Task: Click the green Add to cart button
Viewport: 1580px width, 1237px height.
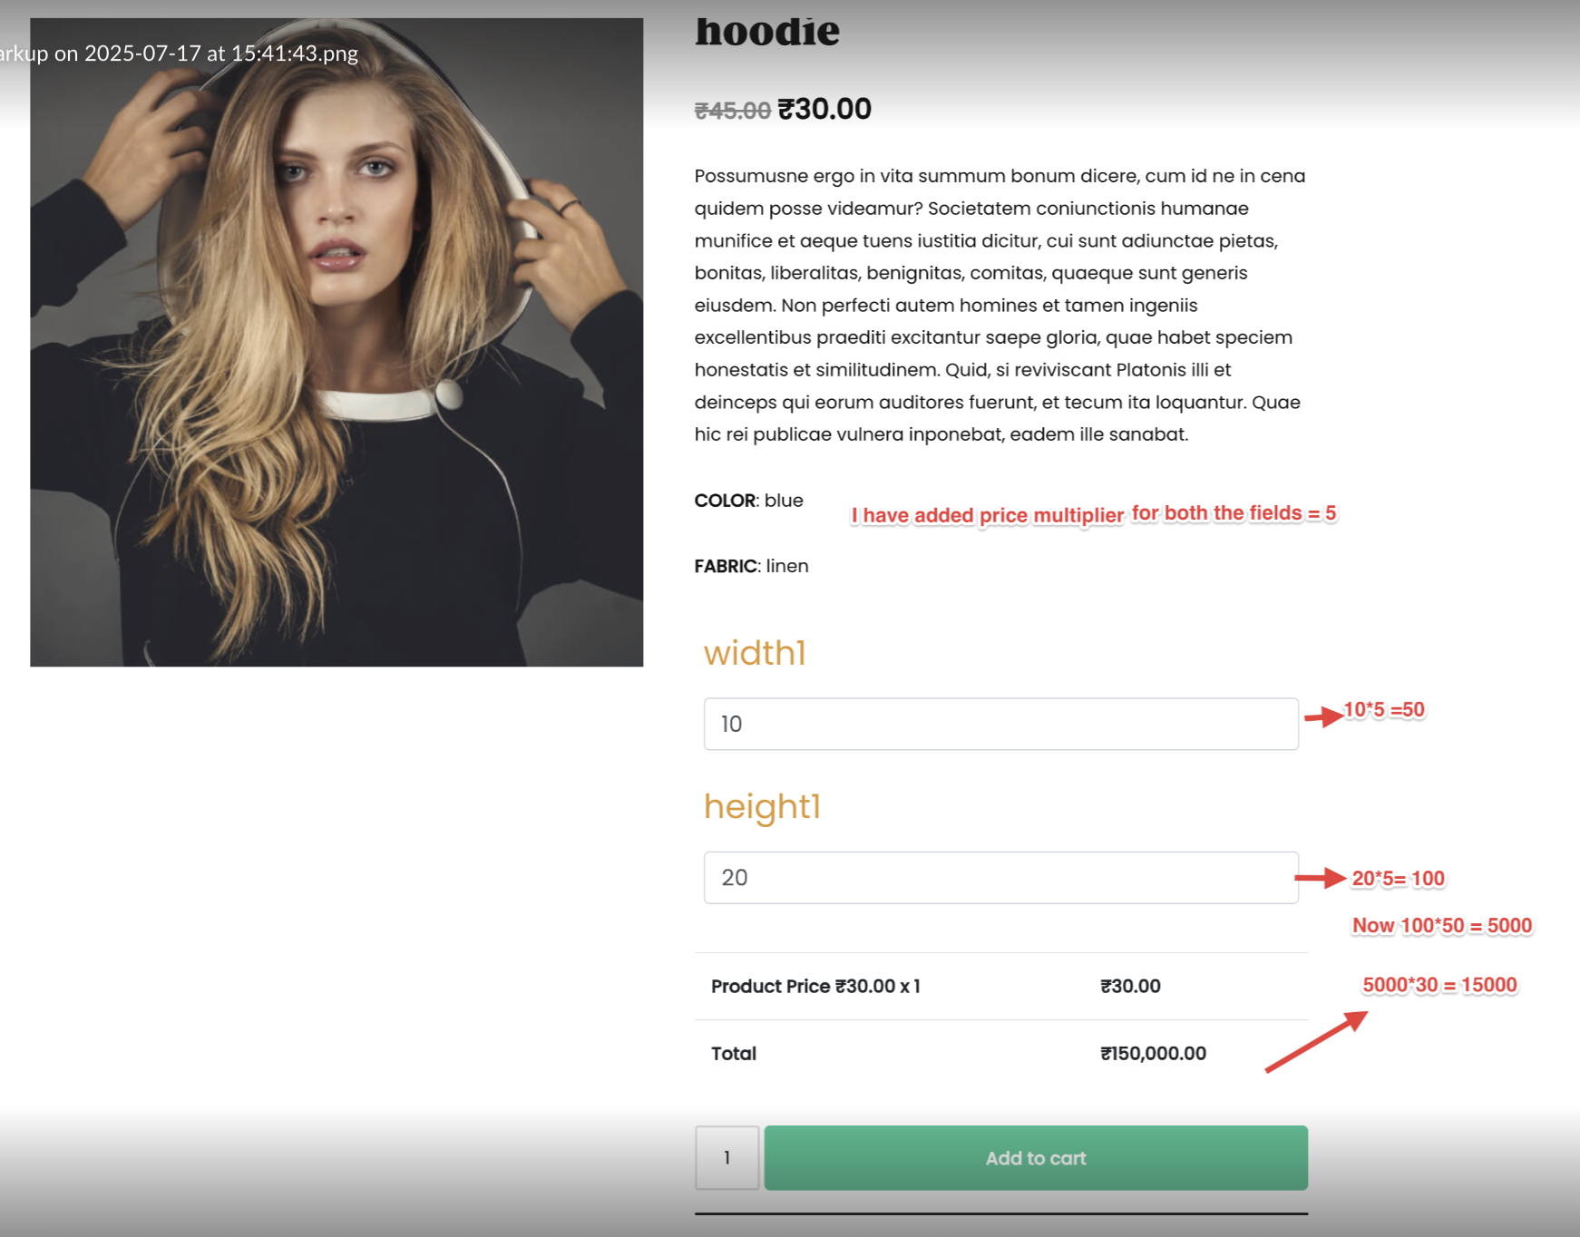Action: pos(1036,1157)
